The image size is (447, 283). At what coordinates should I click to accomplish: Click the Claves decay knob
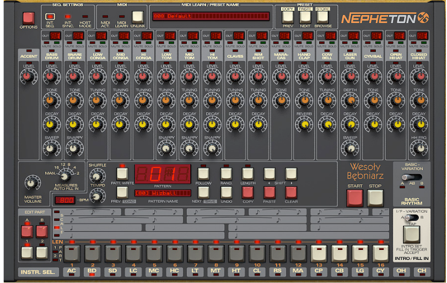coord(235,124)
